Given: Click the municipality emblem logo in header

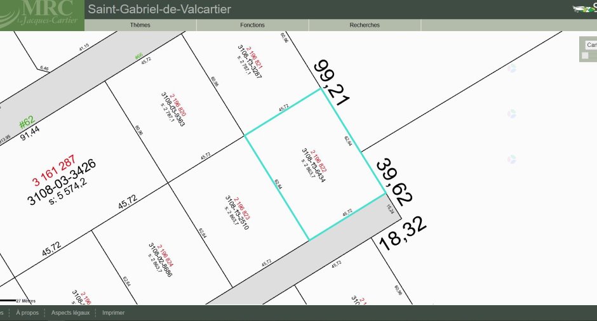Looking at the screenshot, I should pyautogui.click(x=585, y=8).
